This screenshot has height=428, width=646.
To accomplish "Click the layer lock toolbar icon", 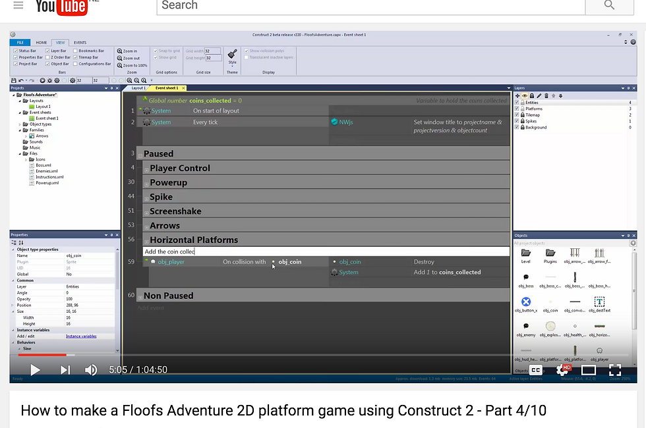I will click(x=532, y=96).
